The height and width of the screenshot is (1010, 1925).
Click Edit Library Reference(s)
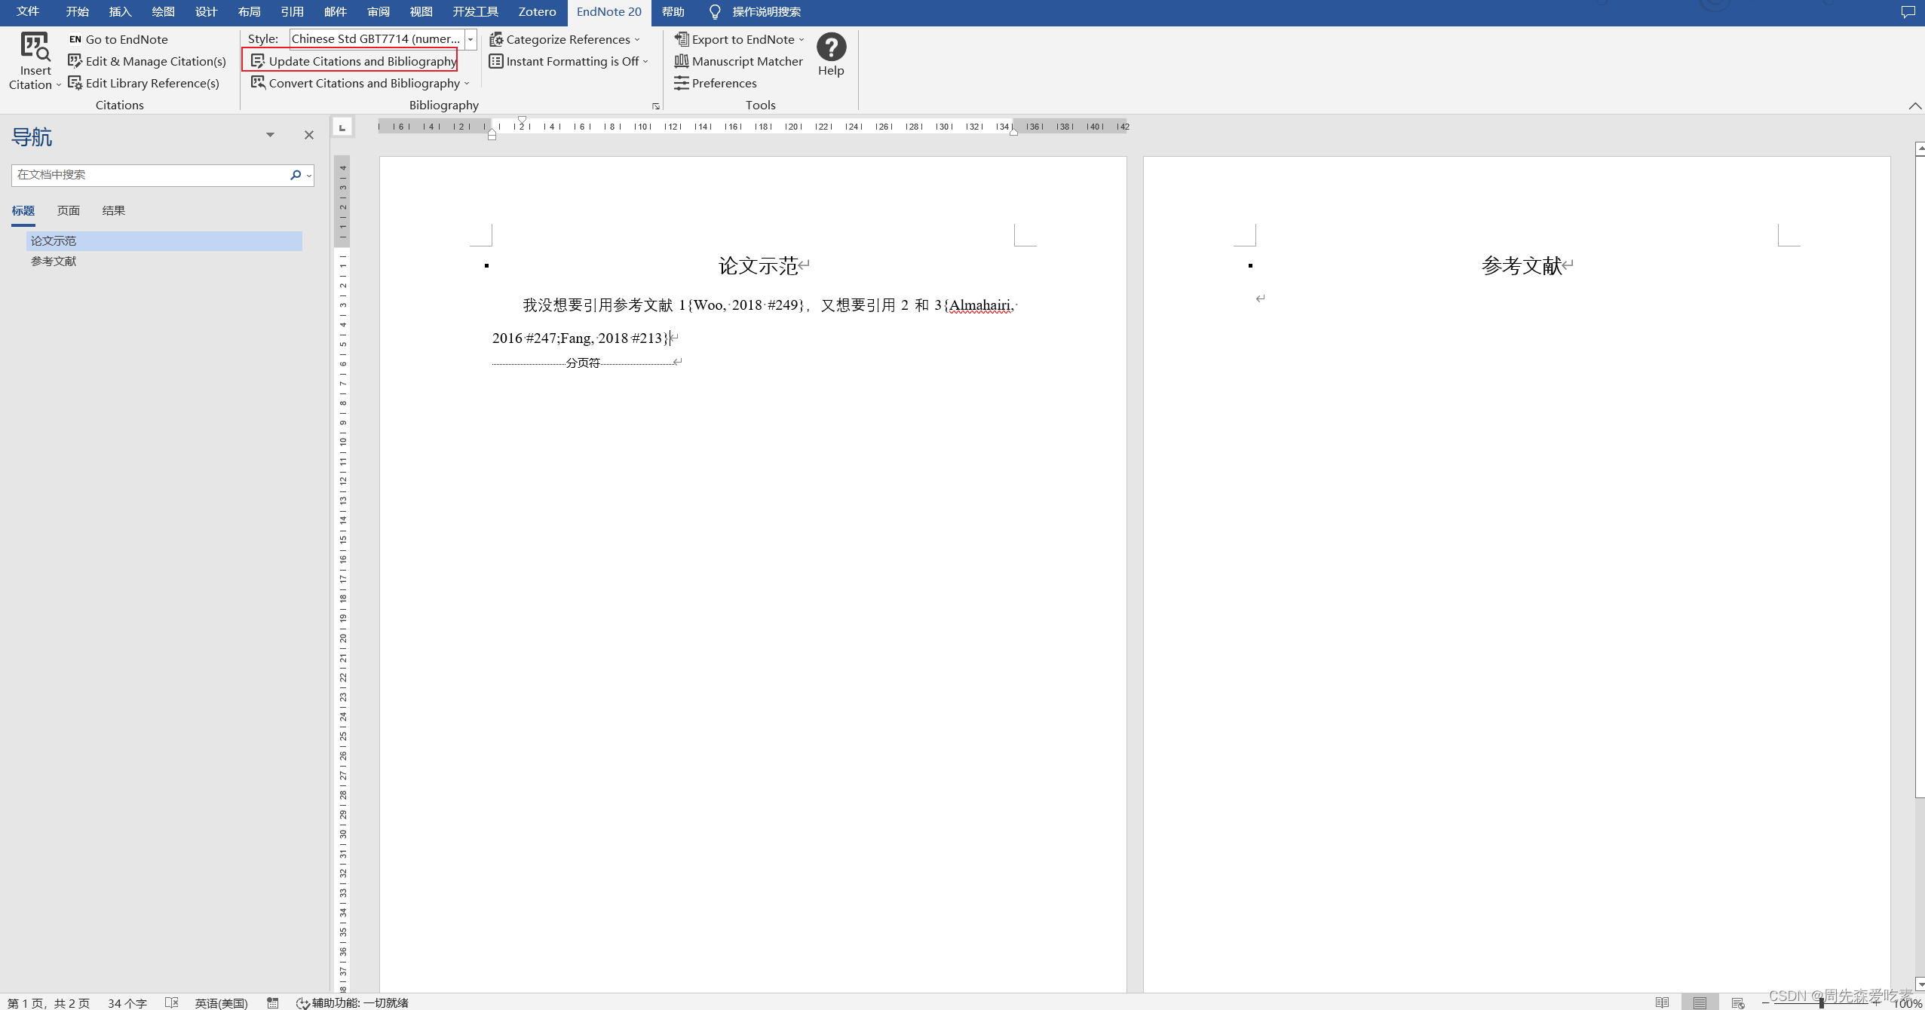[x=152, y=83]
